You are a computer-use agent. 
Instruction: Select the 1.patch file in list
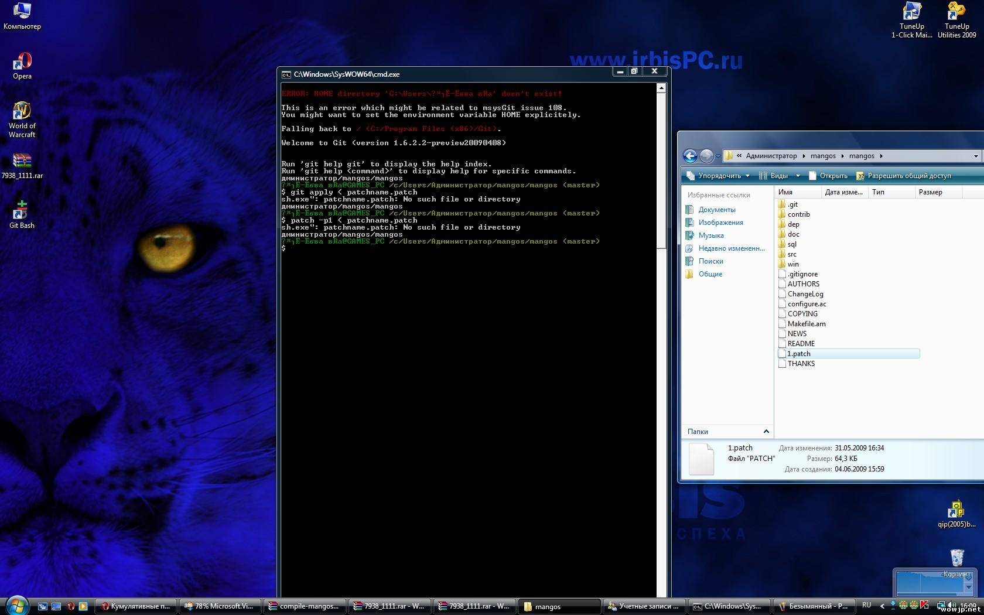pos(849,354)
